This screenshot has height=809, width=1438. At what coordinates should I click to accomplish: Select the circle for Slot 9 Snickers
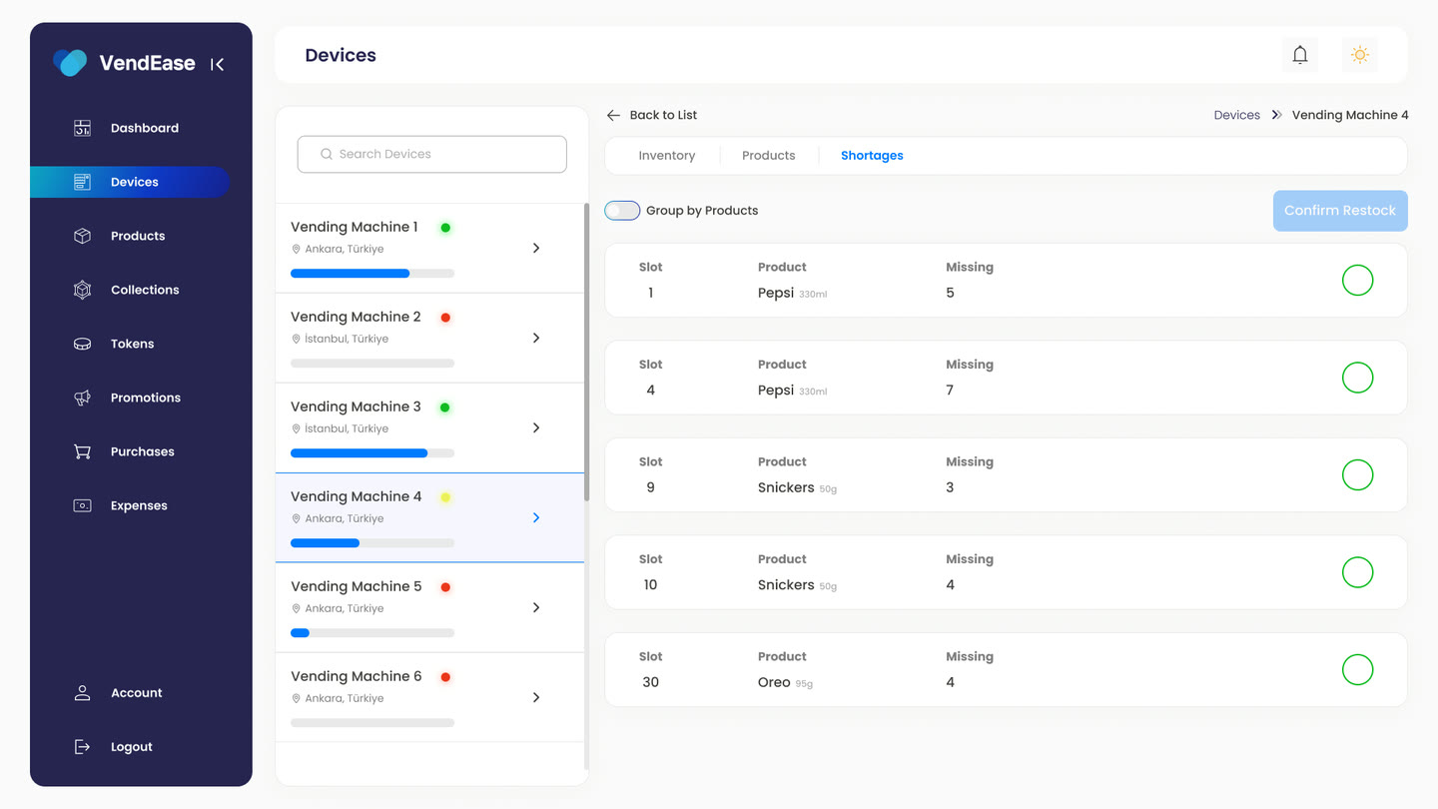pos(1357,475)
